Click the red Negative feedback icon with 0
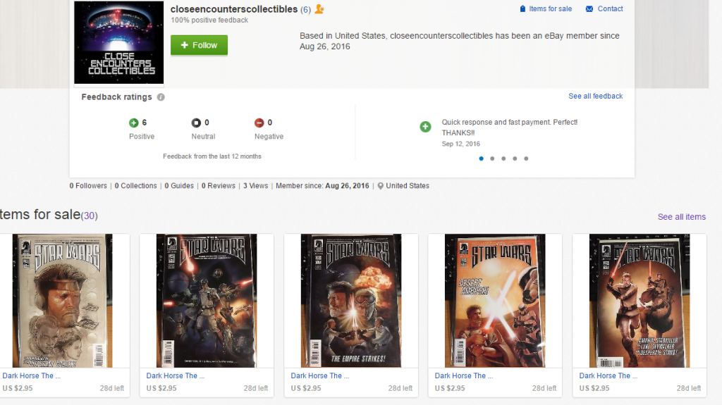 click(259, 123)
